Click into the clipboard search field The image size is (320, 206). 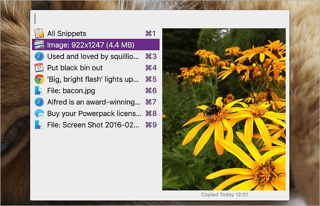(x=160, y=19)
